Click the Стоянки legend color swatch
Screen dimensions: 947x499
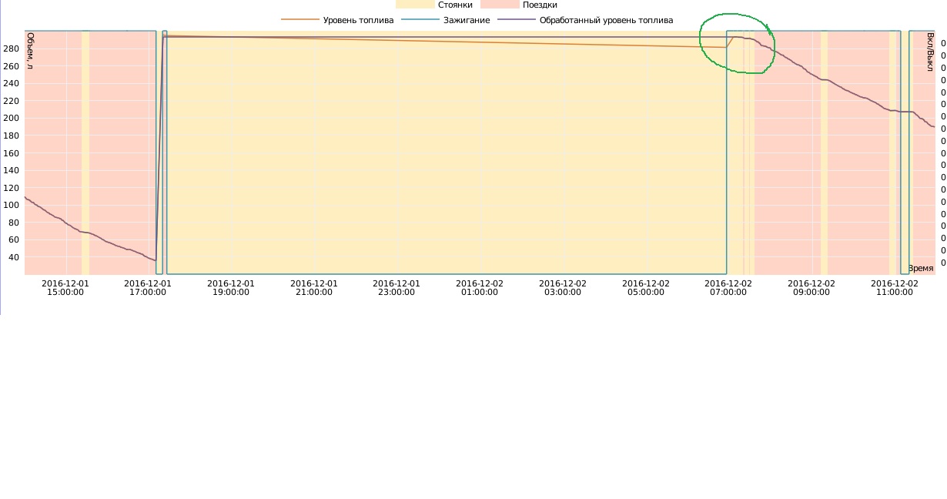(414, 5)
